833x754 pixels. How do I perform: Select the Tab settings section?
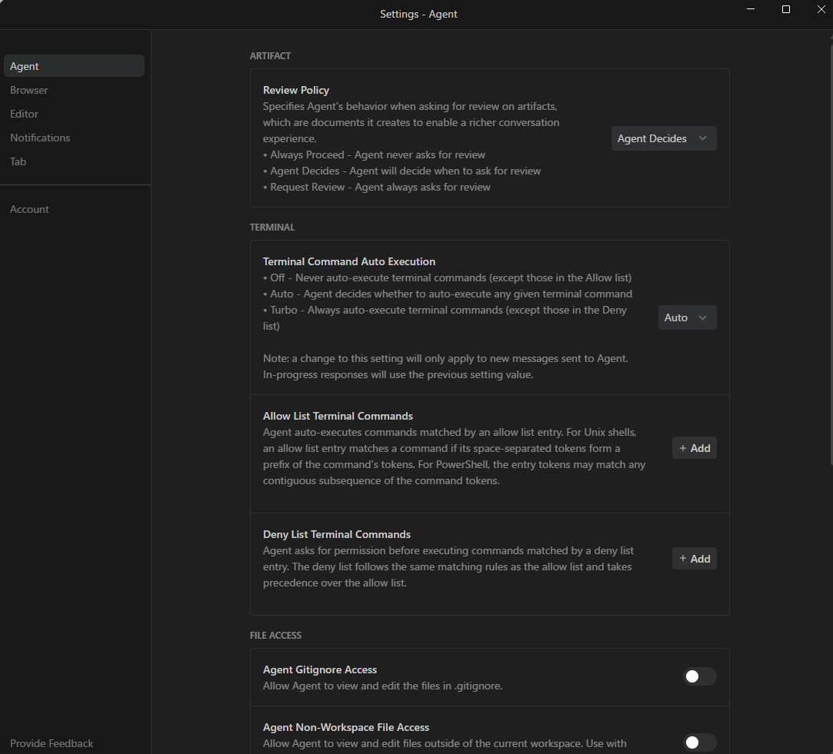click(18, 161)
